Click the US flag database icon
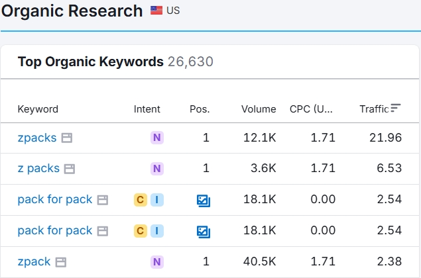This screenshot has height=278, width=421. [156, 11]
